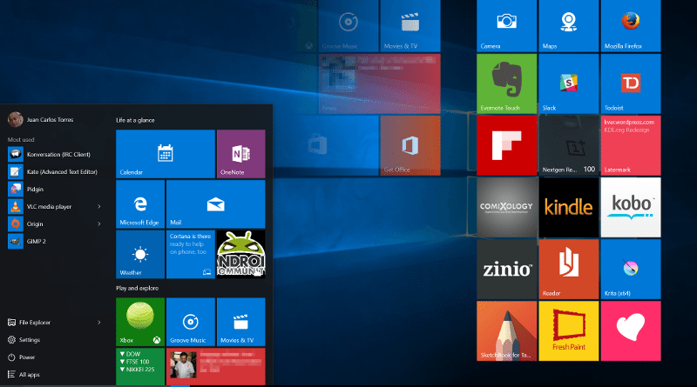Launch the Camera tile
697x387 pixels.
[x=506, y=26]
